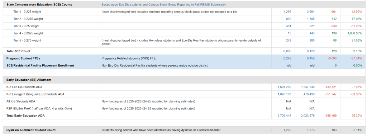The image size is (367, 137).
Task: Click the All K-3 Students new funding note
Action: 148,101
